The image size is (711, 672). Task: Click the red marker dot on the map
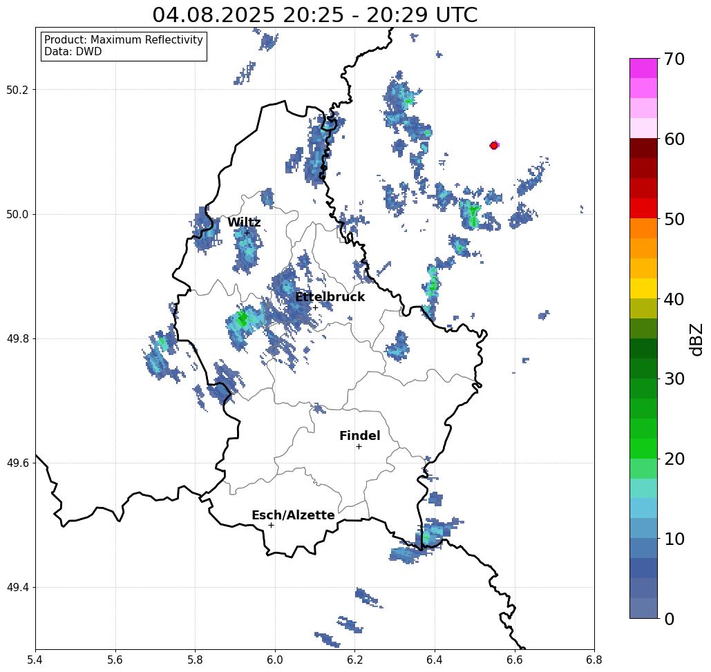coord(494,146)
